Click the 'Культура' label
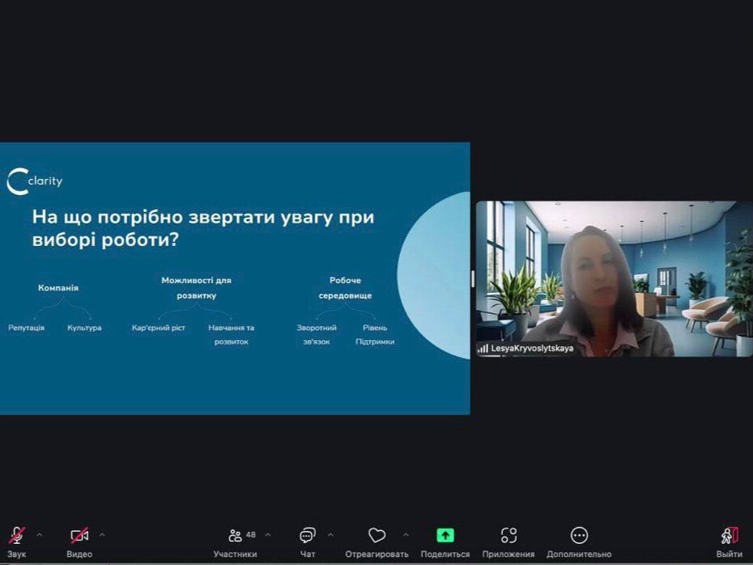The image size is (753, 565). 84,328
